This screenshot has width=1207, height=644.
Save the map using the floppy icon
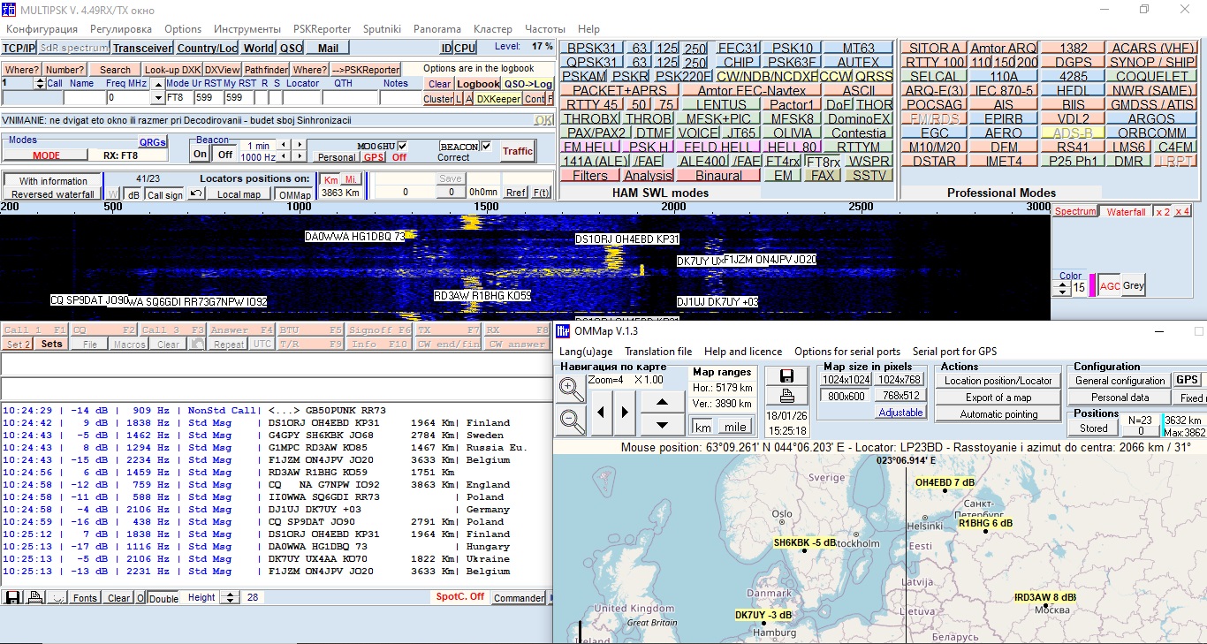tap(786, 376)
